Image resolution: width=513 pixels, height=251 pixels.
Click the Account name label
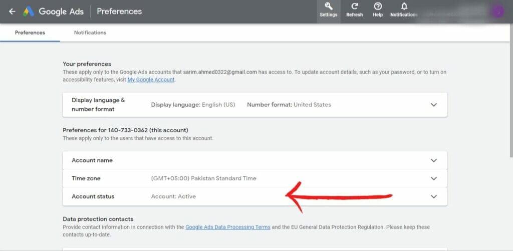tap(92, 160)
